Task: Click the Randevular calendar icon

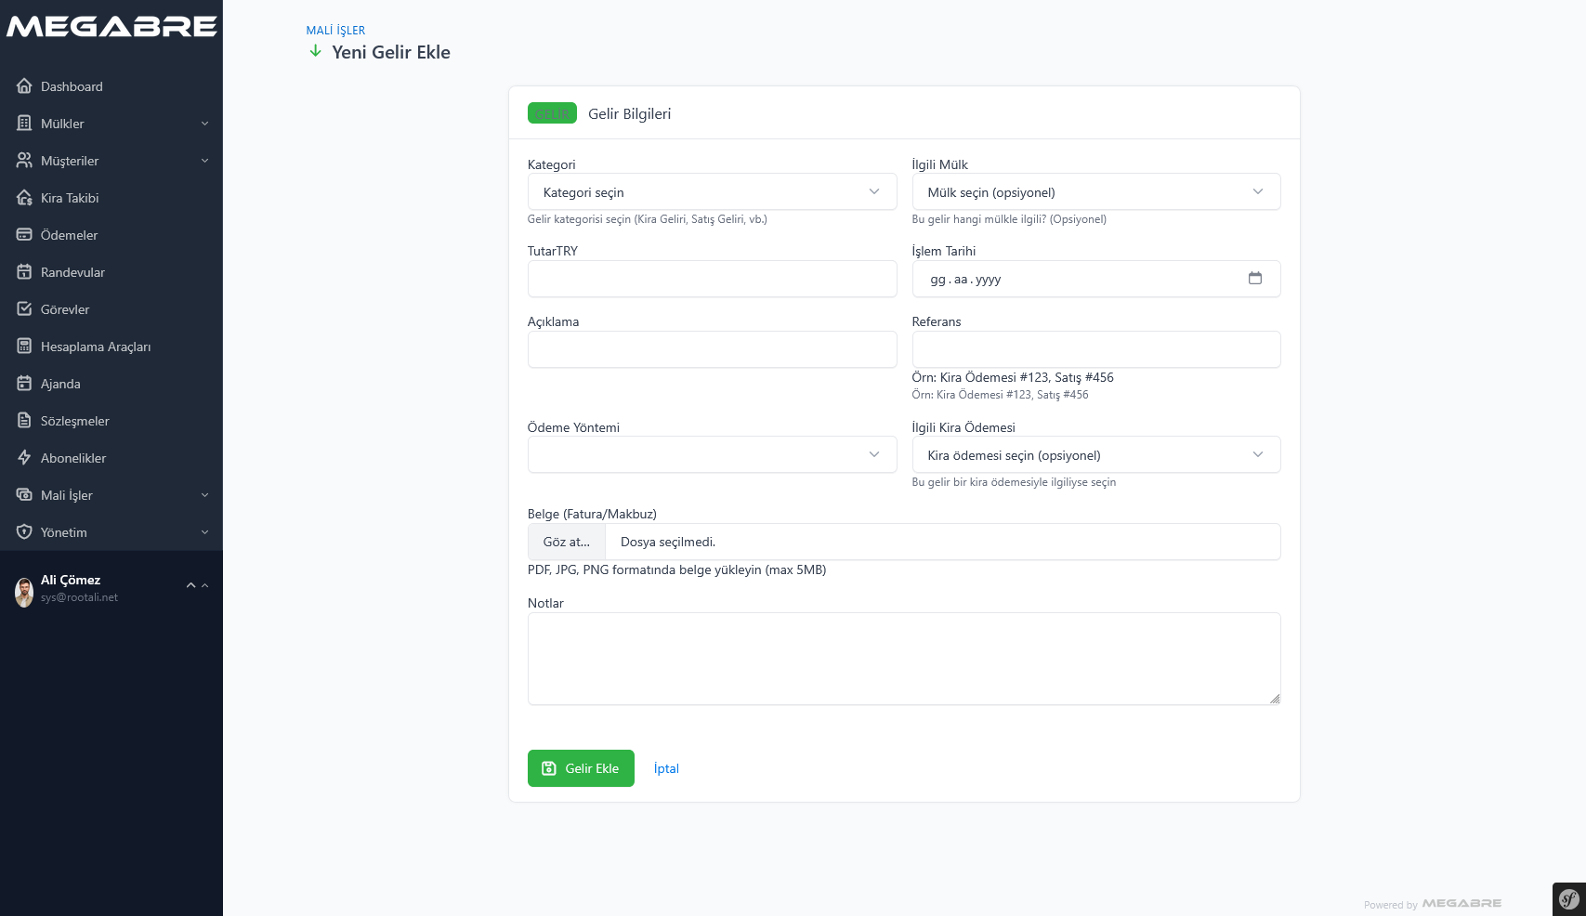Action: tap(24, 272)
